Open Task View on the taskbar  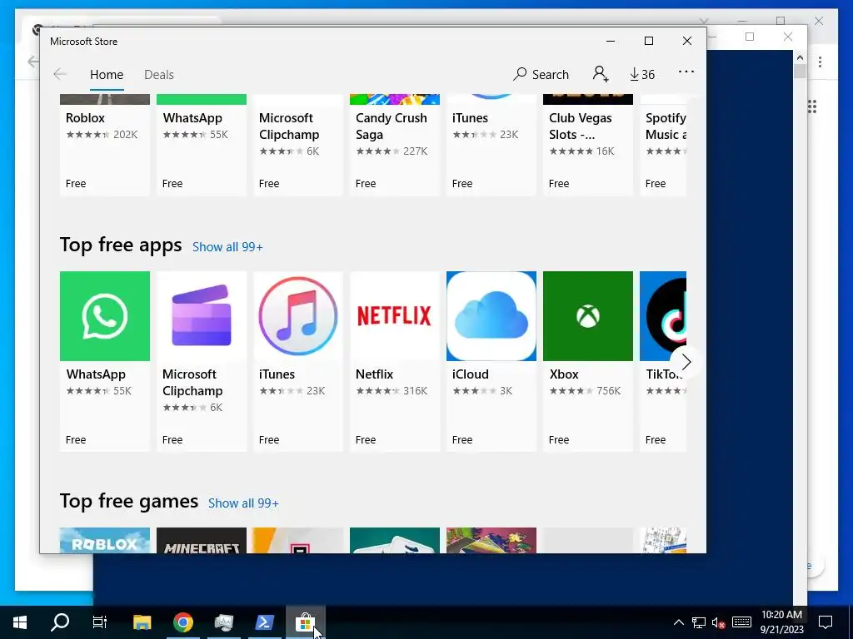pos(100,622)
